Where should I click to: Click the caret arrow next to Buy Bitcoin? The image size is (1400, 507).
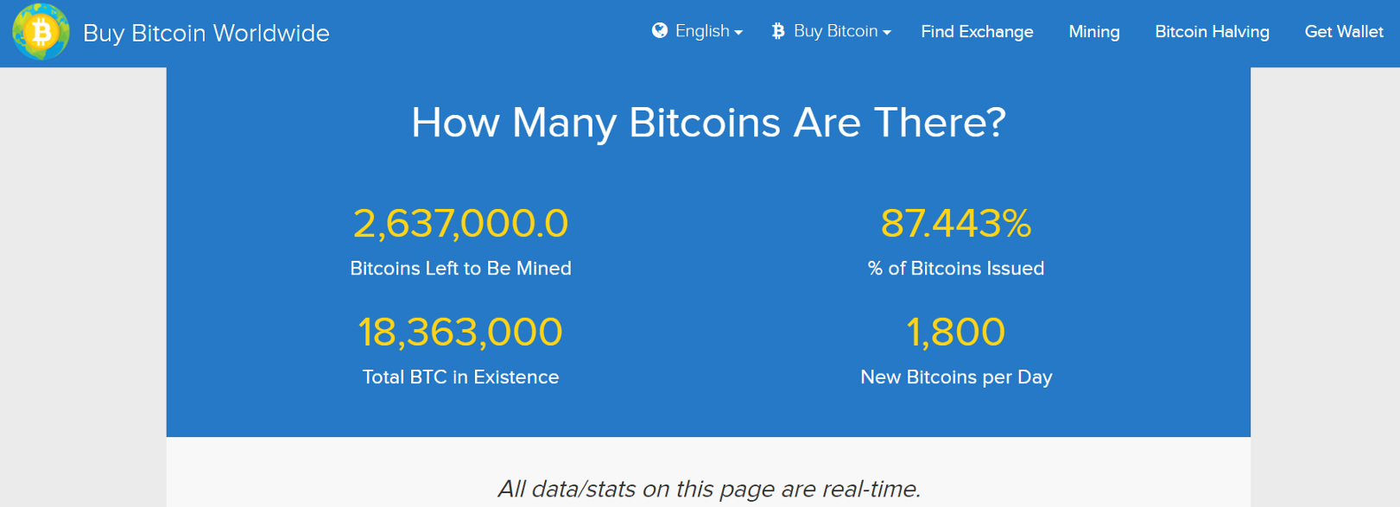[886, 33]
